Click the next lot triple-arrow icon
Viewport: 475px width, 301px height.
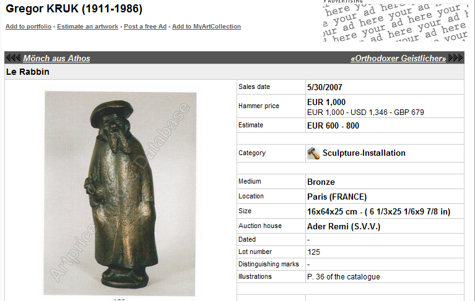coord(455,57)
